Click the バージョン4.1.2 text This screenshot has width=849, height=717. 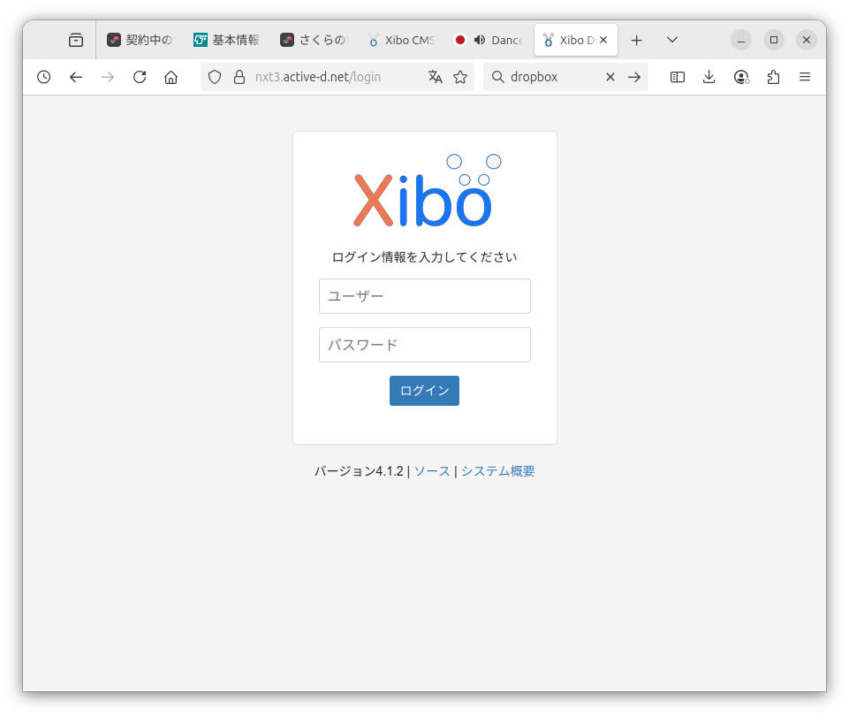pyautogui.click(x=359, y=471)
